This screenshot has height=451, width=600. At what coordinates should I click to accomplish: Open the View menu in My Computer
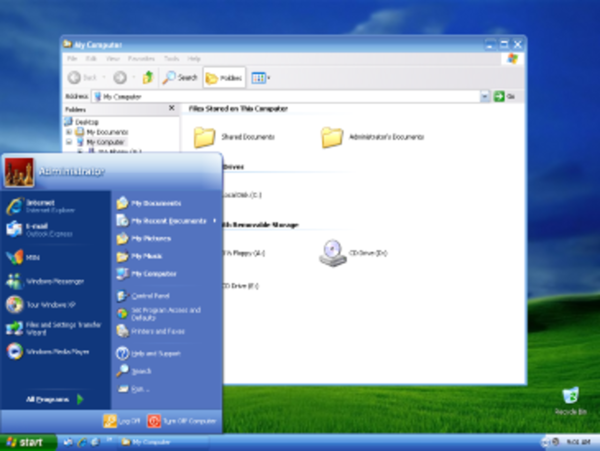(x=112, y=59)
